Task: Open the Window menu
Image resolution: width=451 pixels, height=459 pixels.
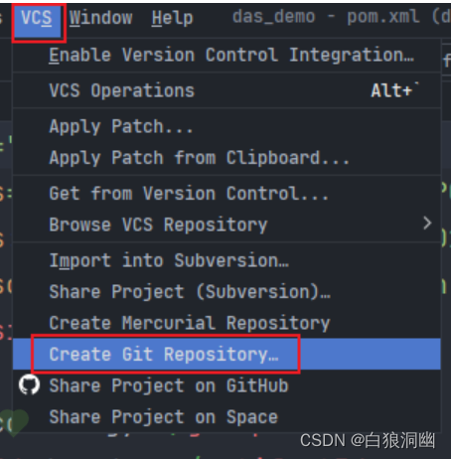Action: coord(100,18)
